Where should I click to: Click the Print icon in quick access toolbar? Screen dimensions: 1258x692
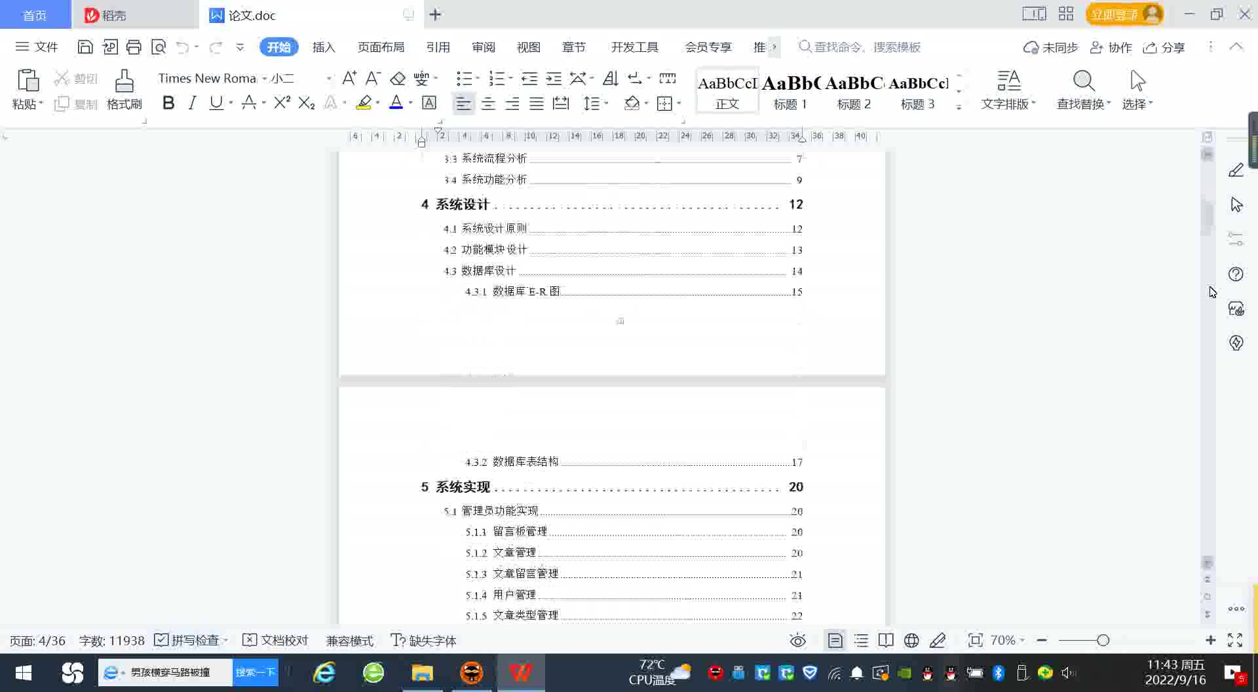pyautogui.click(x=134, y=47)
